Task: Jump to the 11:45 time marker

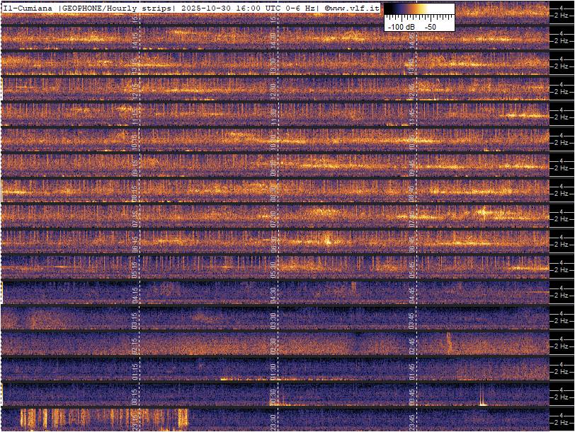Action: [411, 115]
